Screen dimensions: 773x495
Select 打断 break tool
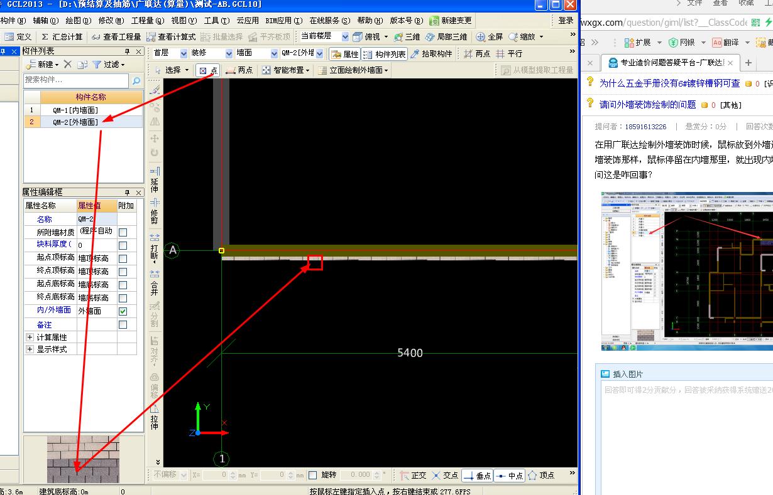tap(155, 247)
